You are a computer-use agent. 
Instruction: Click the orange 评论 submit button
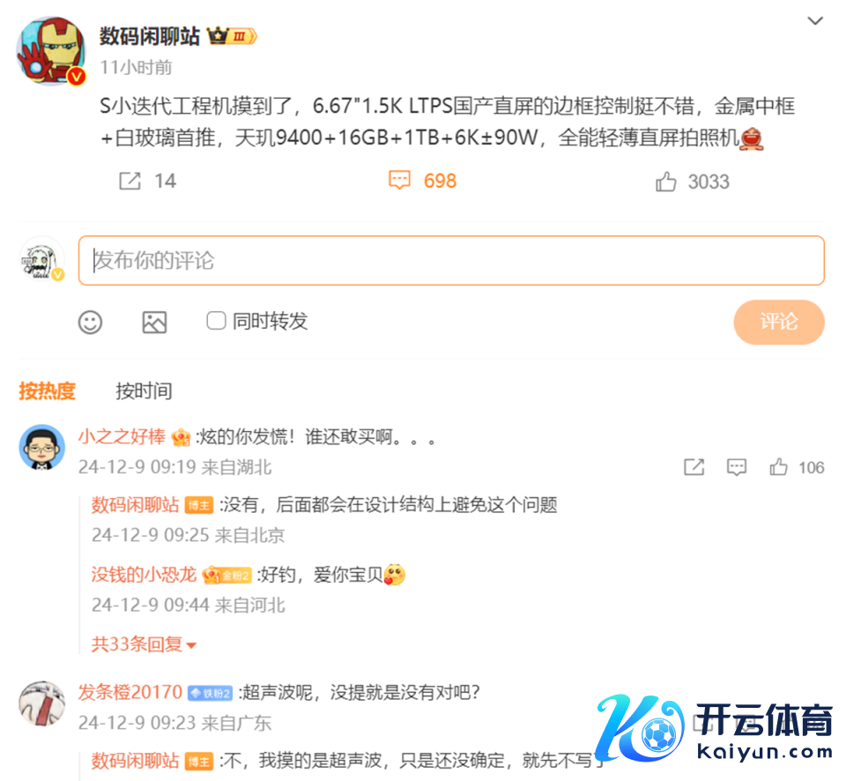(778, 322)
